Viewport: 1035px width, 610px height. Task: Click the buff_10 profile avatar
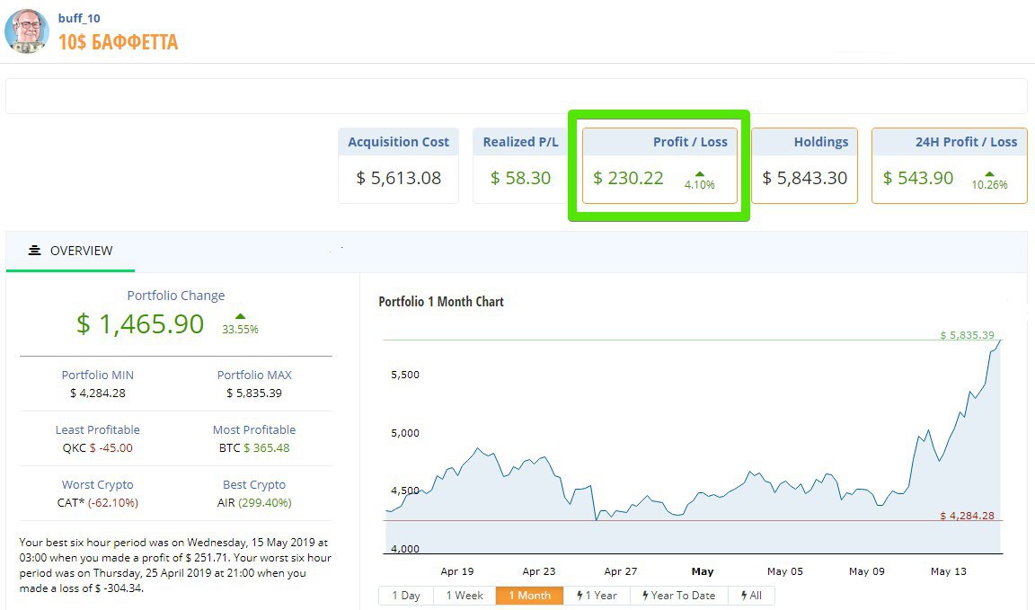pyautogui.click(x=27, y=31)
